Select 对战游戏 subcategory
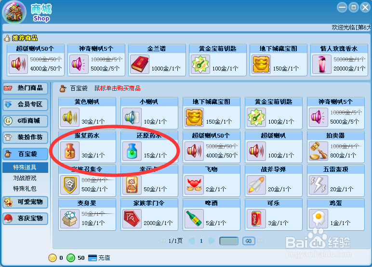 [25, 178]
